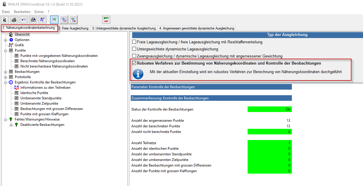This screenshot has height=186, width=363.
Task: Click the undo arrow toolbar icon
Action: [24, 20]
